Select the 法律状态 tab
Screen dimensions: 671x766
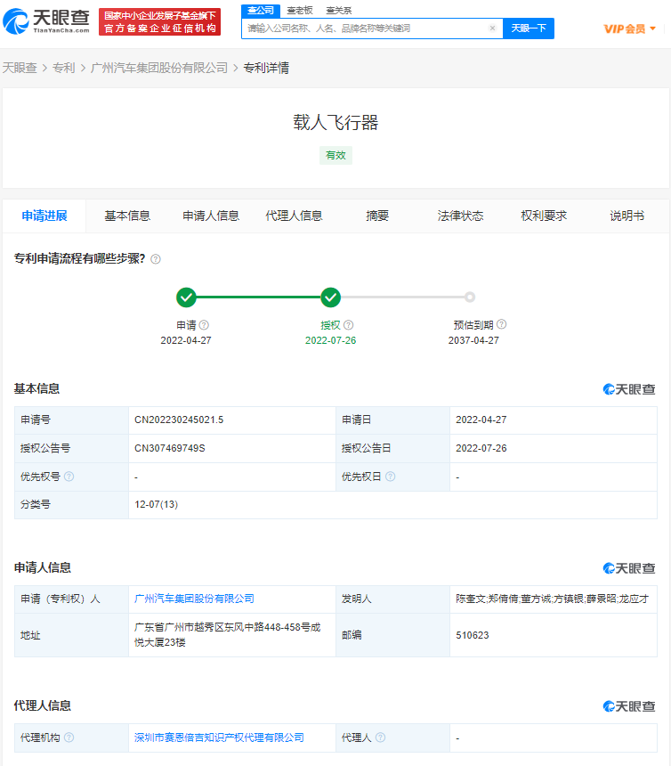(x=460, y=216)
